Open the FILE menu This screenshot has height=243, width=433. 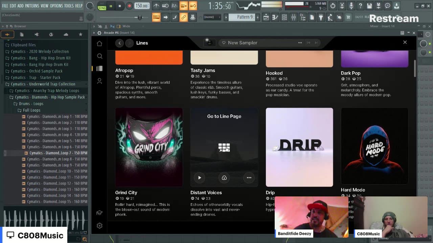pos(5,6)
